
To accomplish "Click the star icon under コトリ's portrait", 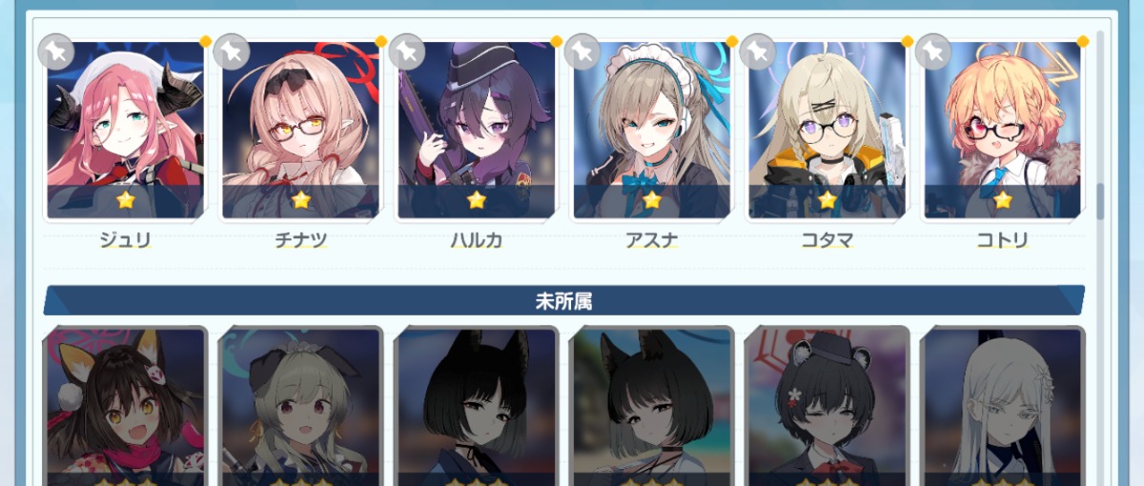I will [1002, 200].
